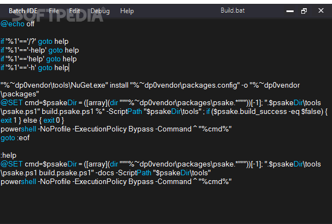Image resolution: width=332 pixels, height=224 pixels.
Task: Open the Help menu
Action: pyautogui.click(x=127, y=11)
